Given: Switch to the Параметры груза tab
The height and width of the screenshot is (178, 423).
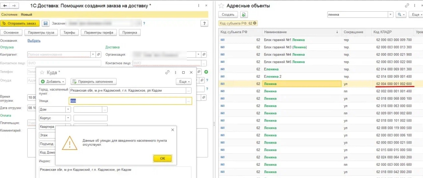Looking at the screenshot, I should [x=42, y=32].
